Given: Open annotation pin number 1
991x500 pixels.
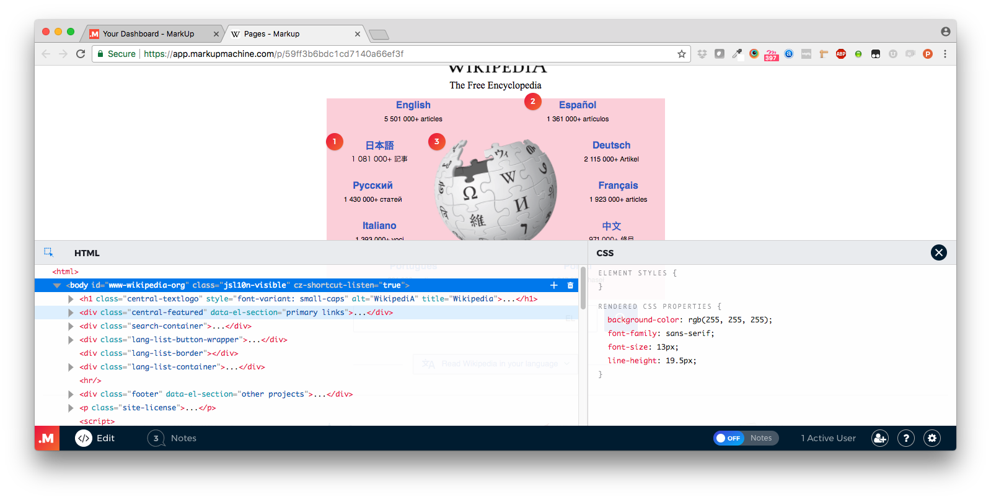Looking at the screenshot, I should tap(335, 142).
